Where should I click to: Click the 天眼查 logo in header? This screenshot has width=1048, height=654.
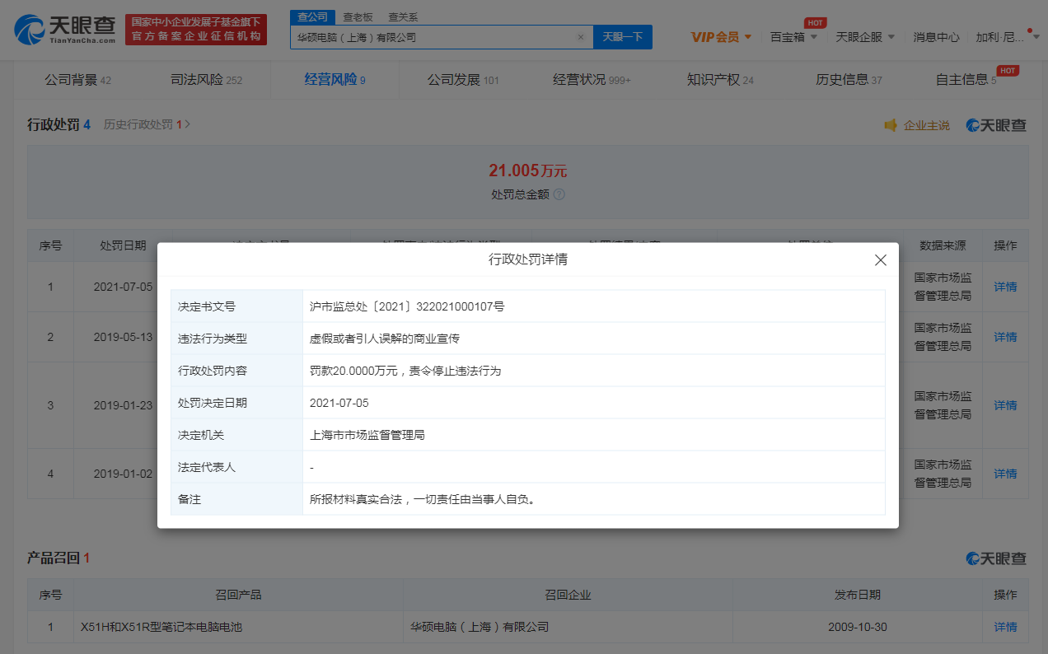point(65,29)
